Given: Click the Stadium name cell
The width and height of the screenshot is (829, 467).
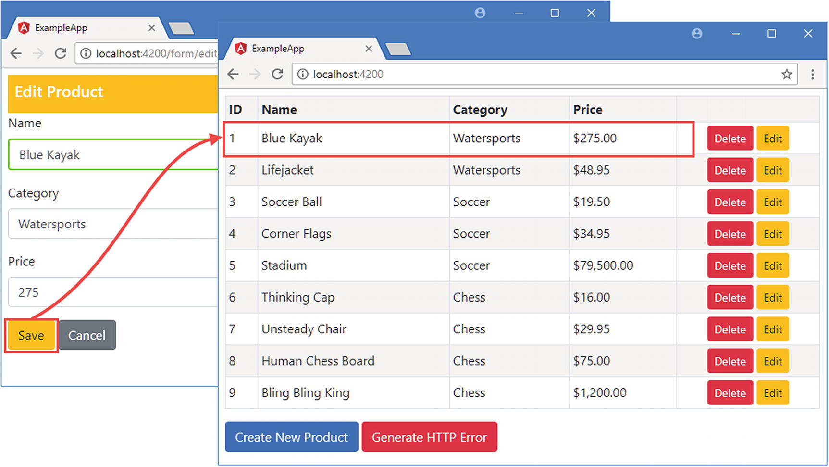Looking at the screenshot, I should 353,265.
